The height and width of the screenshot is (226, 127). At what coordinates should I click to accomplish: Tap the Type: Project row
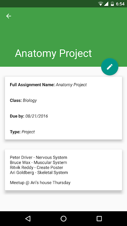point(22,132)
